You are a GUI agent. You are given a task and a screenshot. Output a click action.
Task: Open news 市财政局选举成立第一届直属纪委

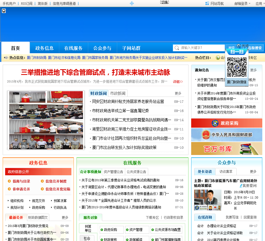coord(120,111)
